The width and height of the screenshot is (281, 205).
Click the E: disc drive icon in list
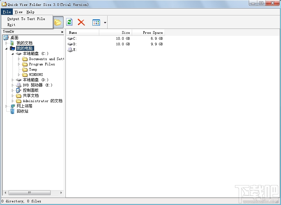coord(70,50)
